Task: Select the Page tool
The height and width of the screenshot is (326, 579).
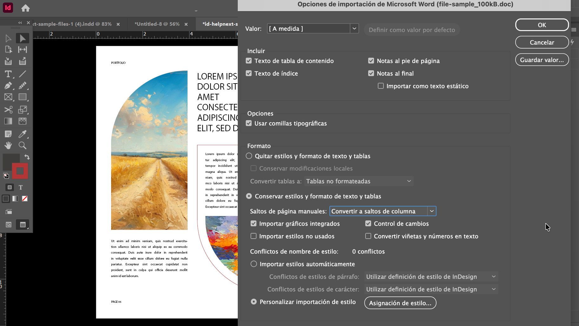Action: click(8, 50)
